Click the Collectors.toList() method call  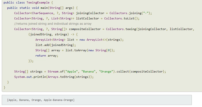[x=121, y=19]
